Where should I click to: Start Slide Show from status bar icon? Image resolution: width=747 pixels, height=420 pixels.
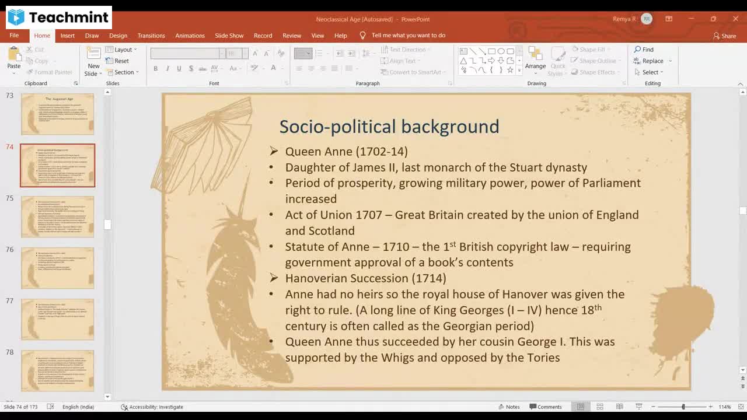pos(639,407)
